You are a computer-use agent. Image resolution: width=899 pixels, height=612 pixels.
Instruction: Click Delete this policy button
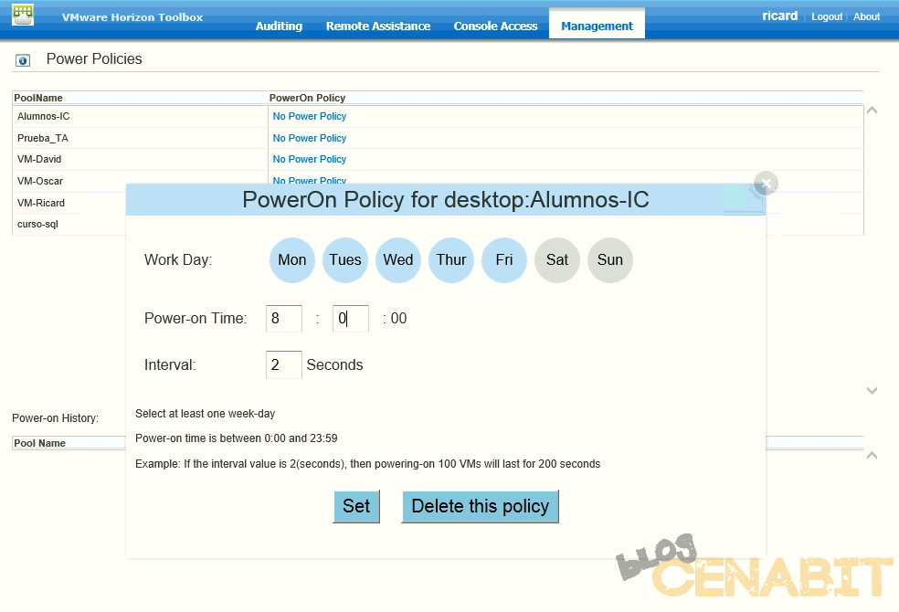coord(481,507)
